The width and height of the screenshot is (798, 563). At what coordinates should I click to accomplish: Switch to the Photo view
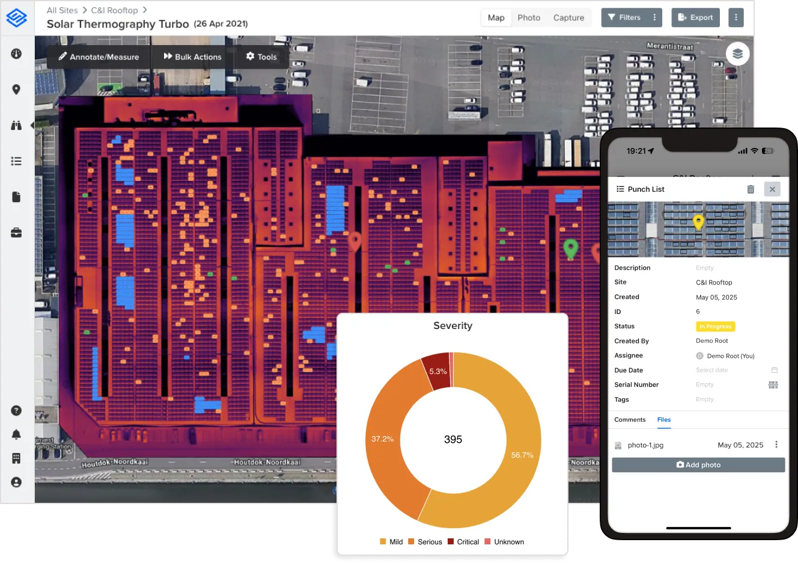(529, 17)
